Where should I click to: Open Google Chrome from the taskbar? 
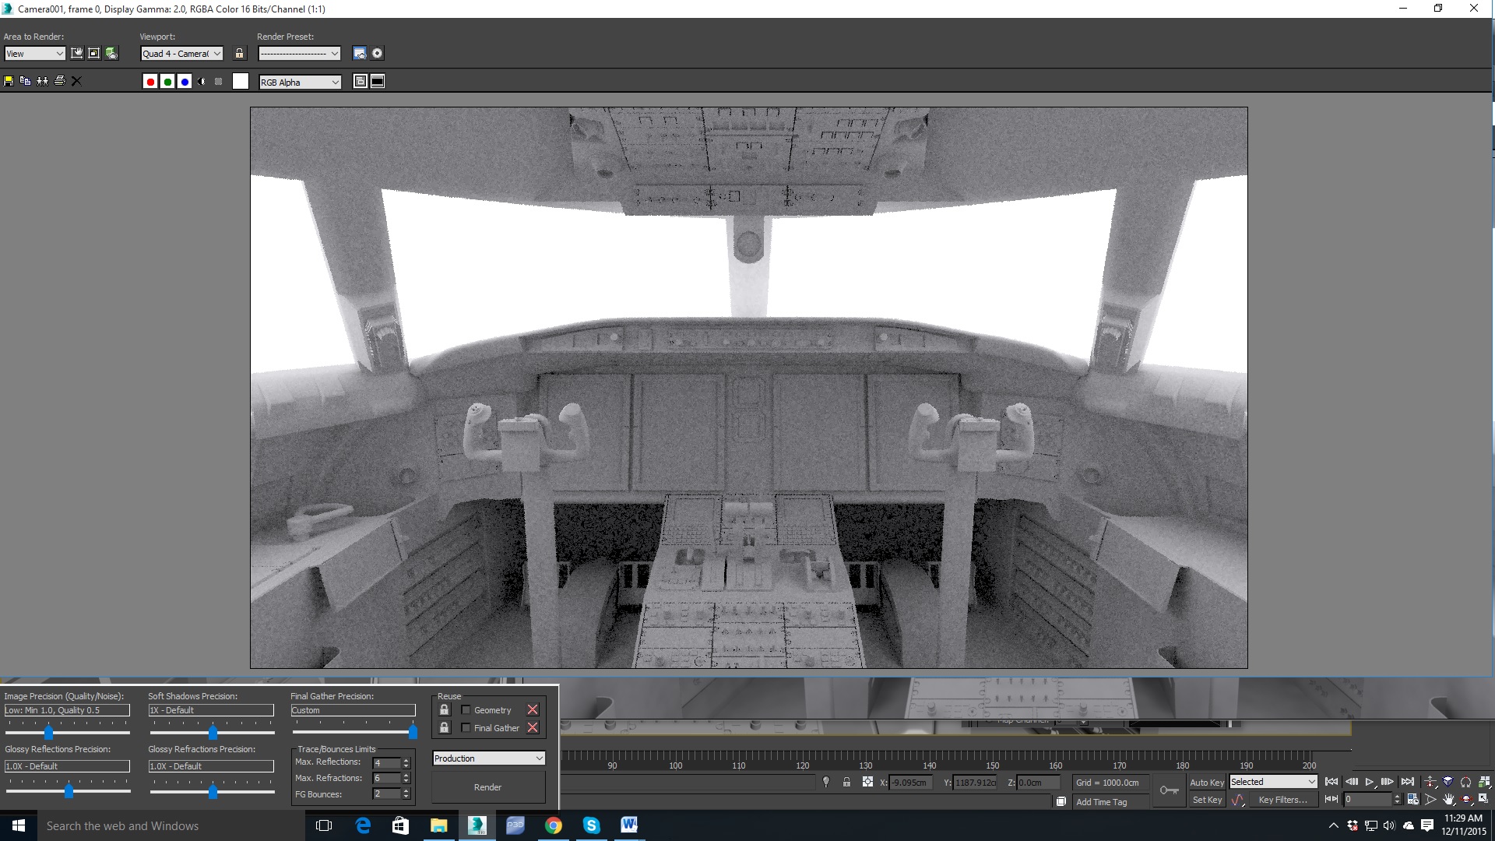point(553,825)
